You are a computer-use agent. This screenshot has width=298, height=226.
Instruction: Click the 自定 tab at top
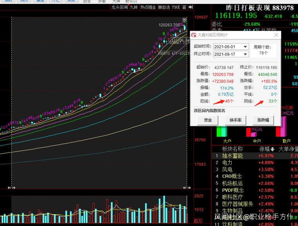tap(87, 1)
